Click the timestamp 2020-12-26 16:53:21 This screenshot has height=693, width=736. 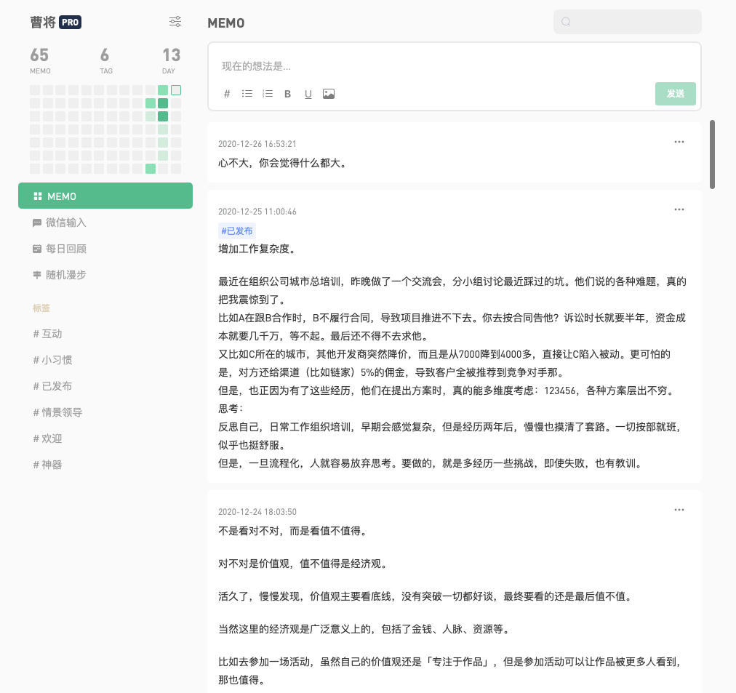click(257, 143)
